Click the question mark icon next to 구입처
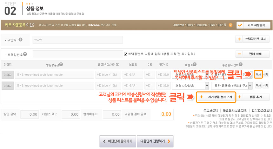The image size is (273, 149). click(21, 40)
